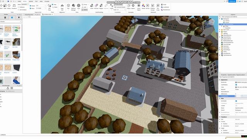This screenshot has width=247, height=139.
Task: Select Lighting in the Explorer
Action: coord(225,34)
